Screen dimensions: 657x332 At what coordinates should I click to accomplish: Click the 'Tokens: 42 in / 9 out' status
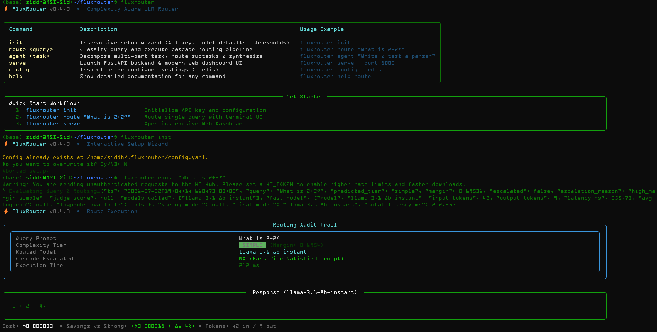click(241, 326)
